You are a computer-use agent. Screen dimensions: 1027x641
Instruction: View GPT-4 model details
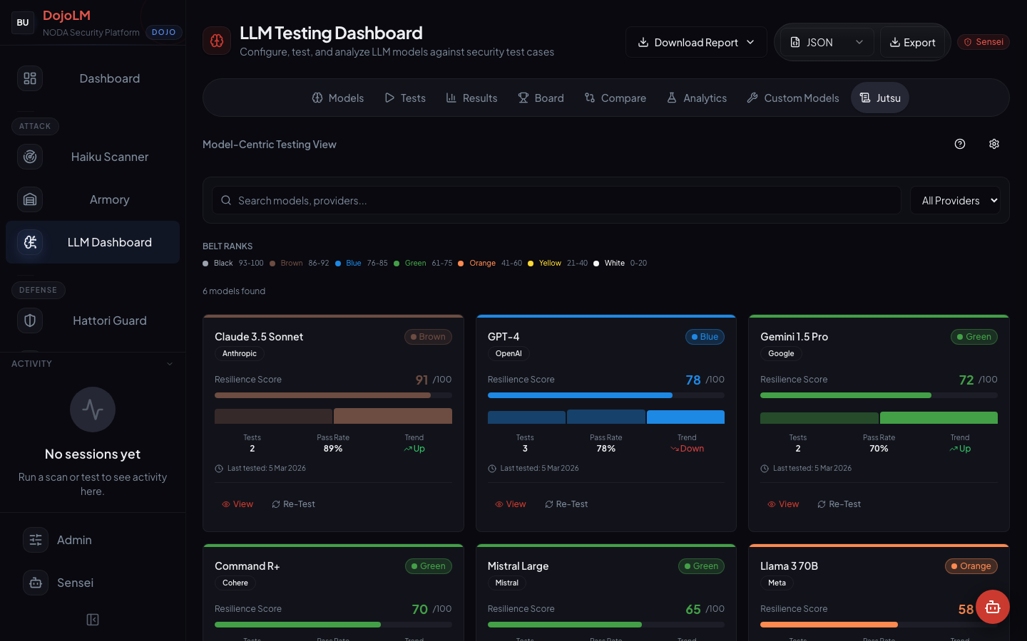tap(511, 504)
